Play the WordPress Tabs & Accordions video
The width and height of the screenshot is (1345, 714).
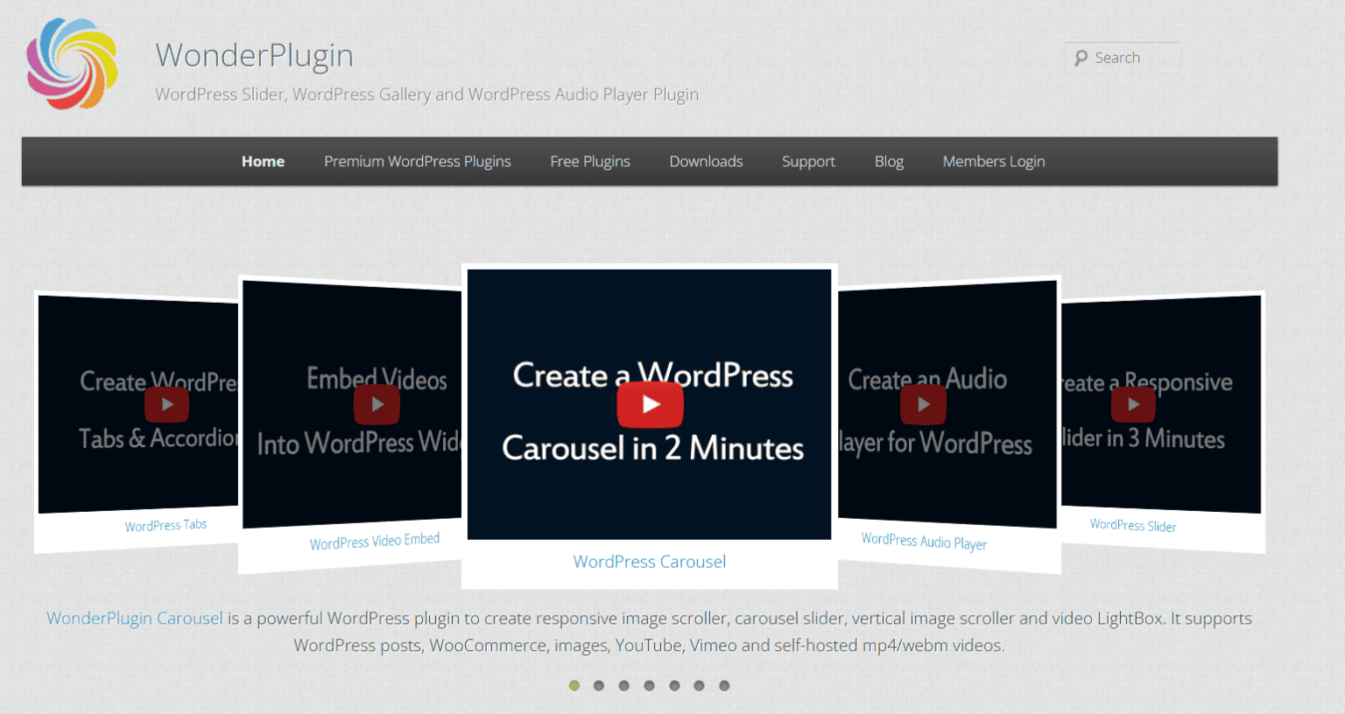coord(166,403)
